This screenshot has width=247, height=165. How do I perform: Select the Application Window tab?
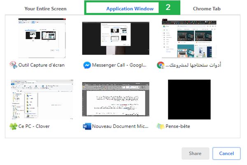(x=130, y=9)
